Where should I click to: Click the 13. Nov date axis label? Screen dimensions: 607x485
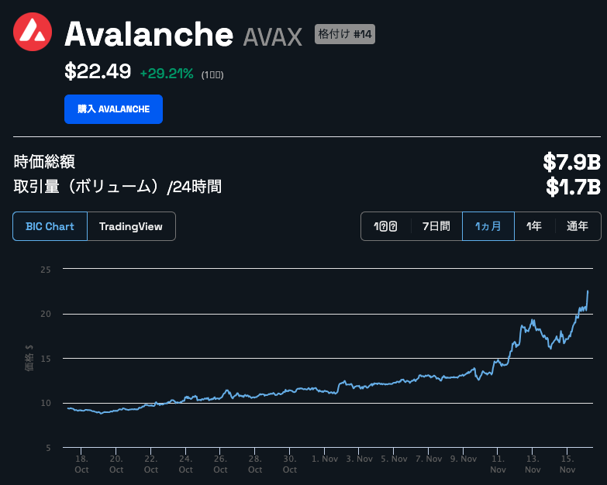coord(533,464)
